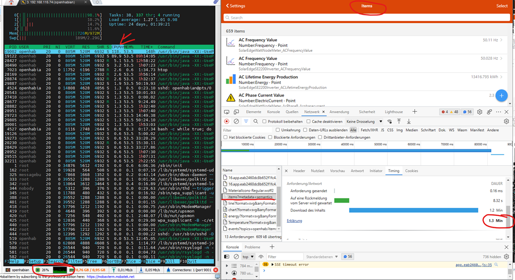Click the DevTools feedback/experiments icon

489,112
